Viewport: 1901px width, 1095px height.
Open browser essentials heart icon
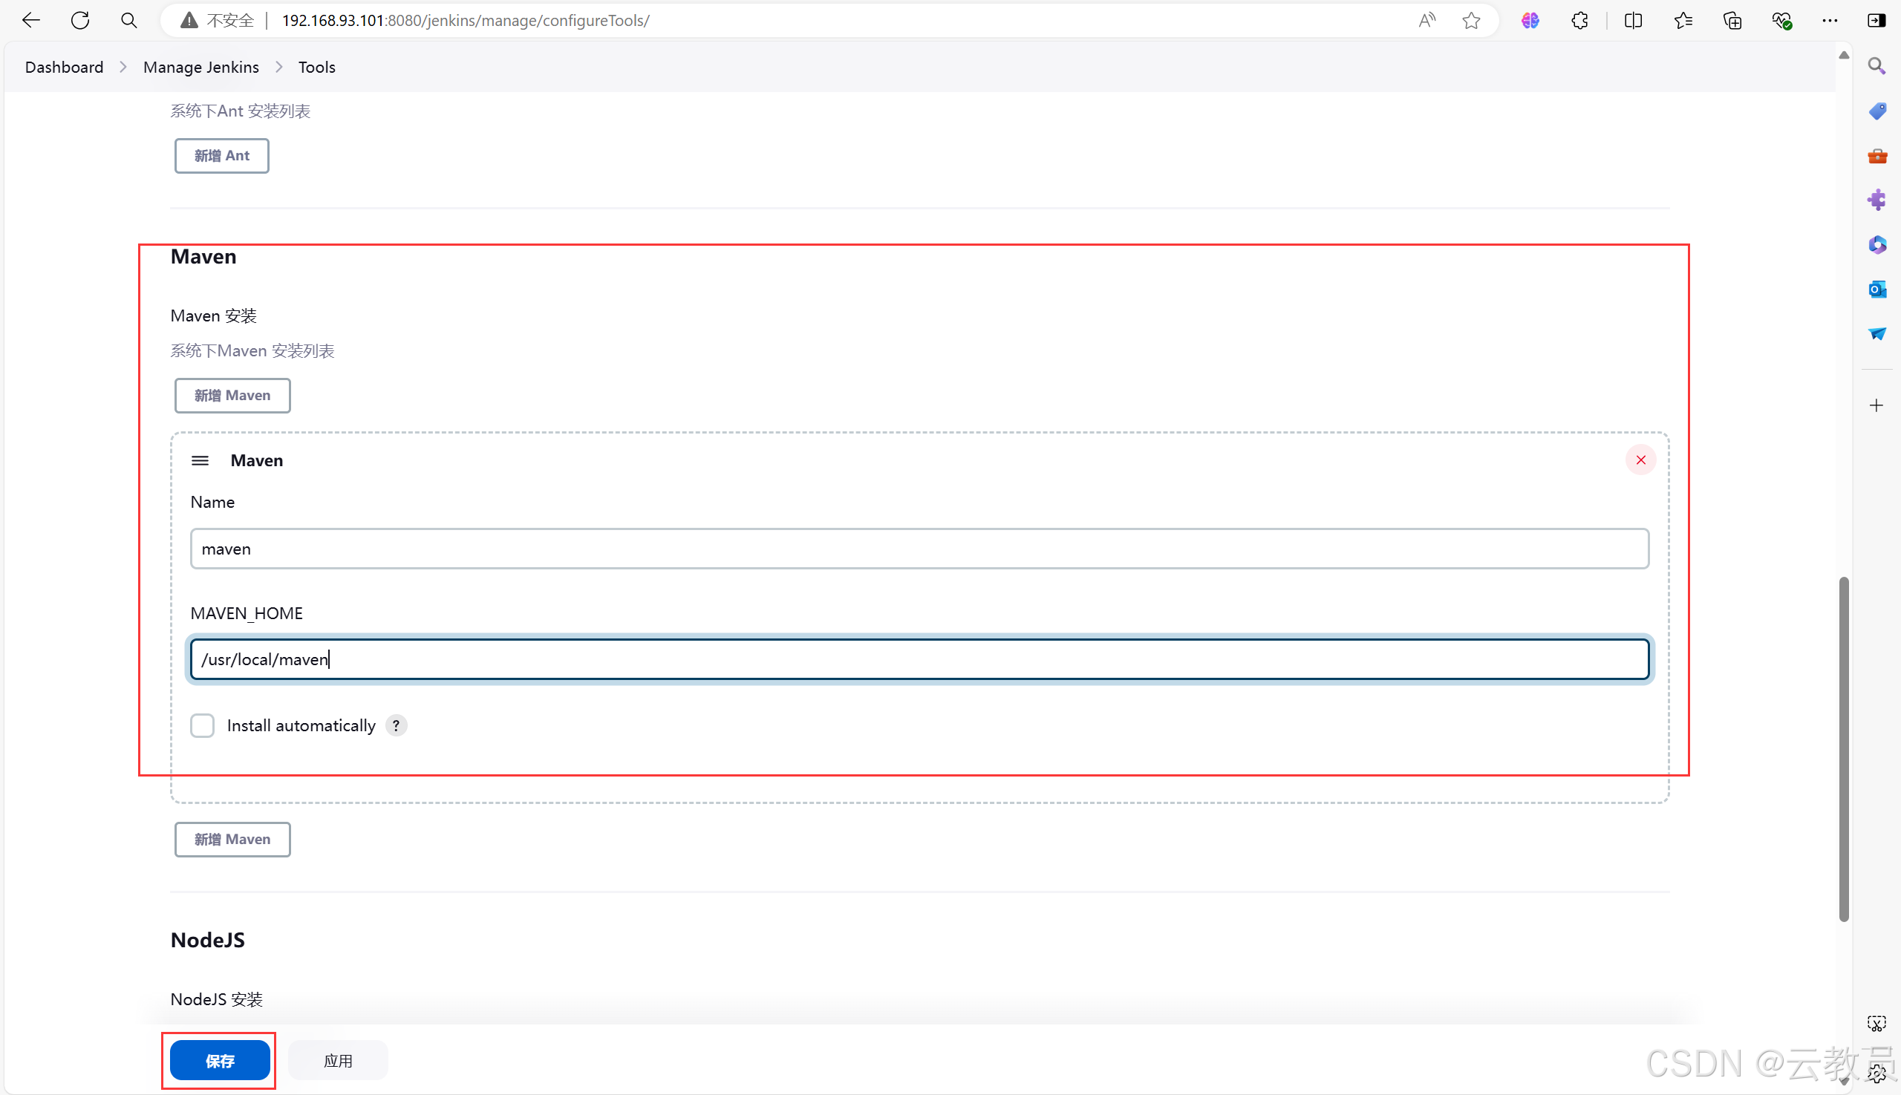[x=1781, y=20]
